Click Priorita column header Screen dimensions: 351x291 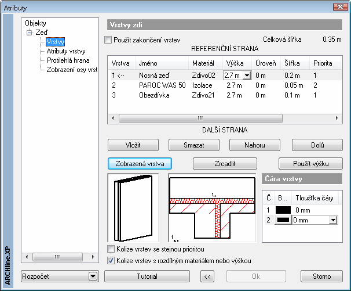[x=325, y=63]
